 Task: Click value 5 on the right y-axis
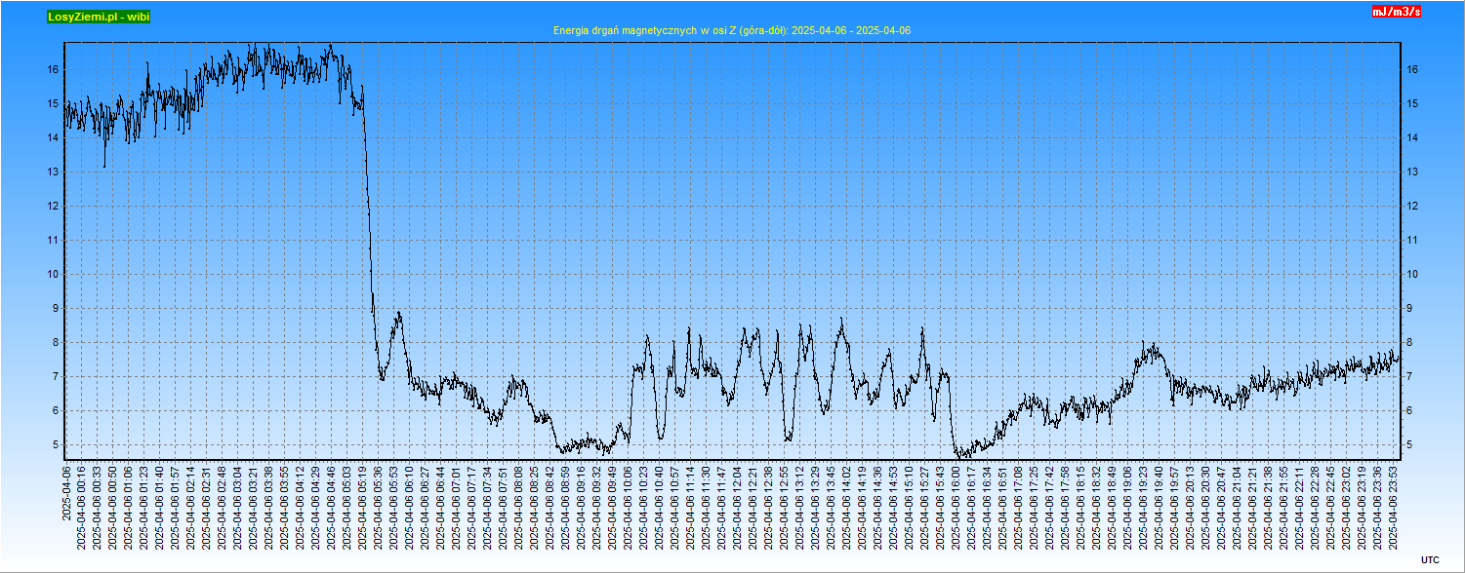1410,445
